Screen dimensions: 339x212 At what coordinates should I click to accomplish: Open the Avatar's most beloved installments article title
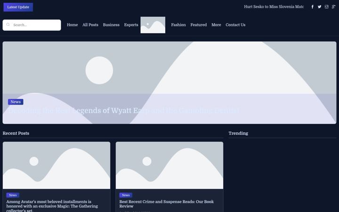(52, 206)
